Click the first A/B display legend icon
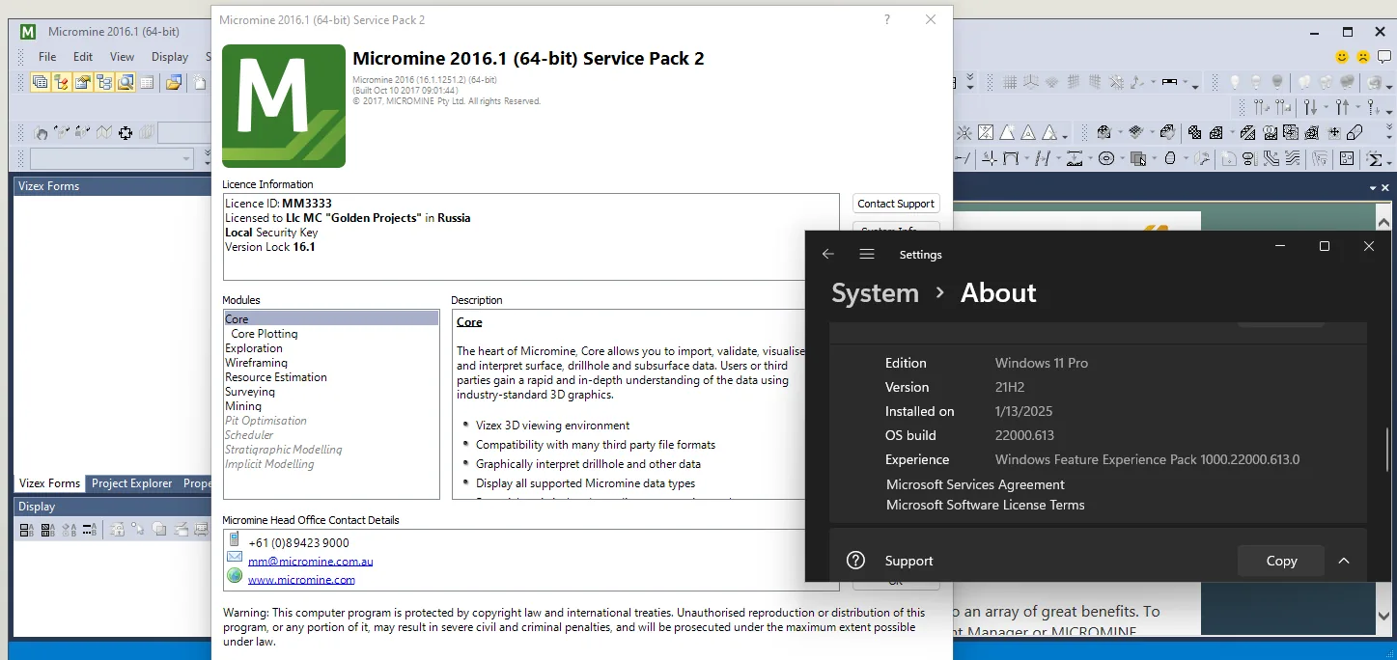 pyautogui.click(x=27, y=530)
